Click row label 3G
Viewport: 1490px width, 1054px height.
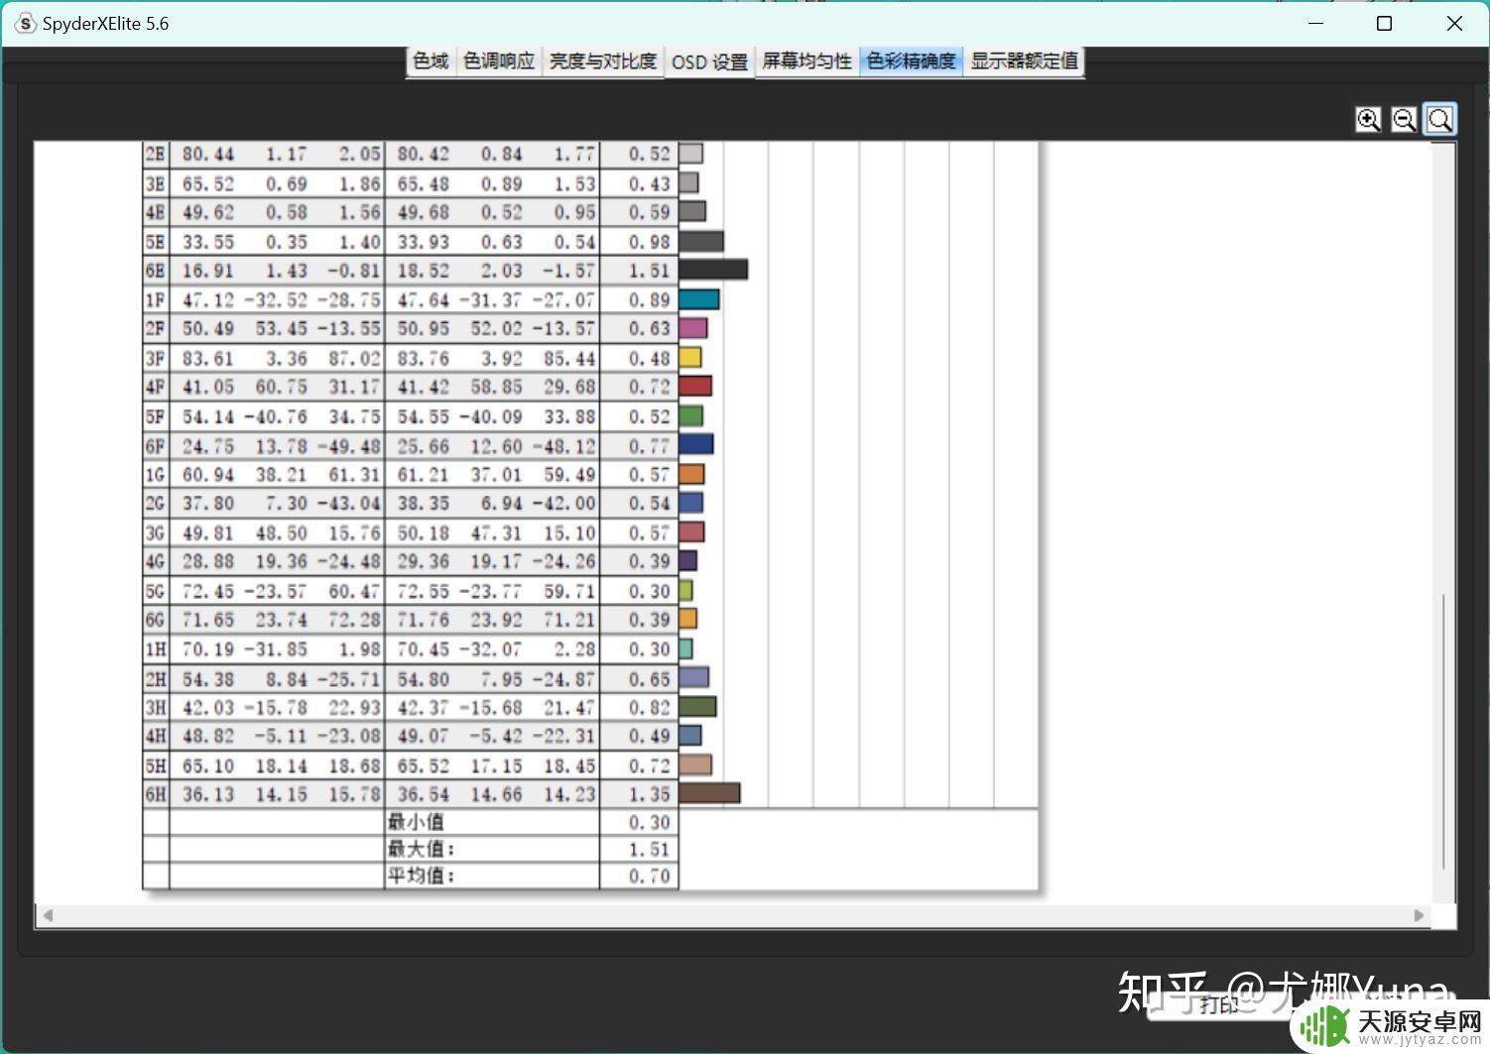click(156, 532)
